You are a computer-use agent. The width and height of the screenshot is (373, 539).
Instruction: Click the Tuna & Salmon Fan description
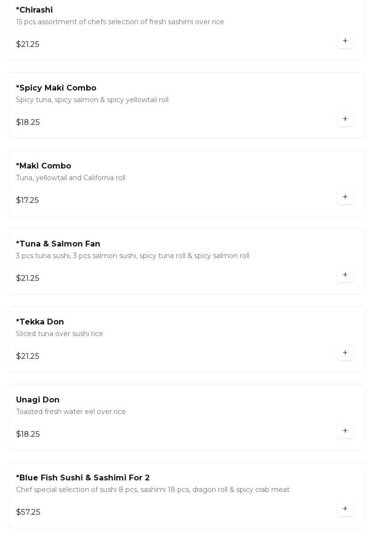pos(133,256)
